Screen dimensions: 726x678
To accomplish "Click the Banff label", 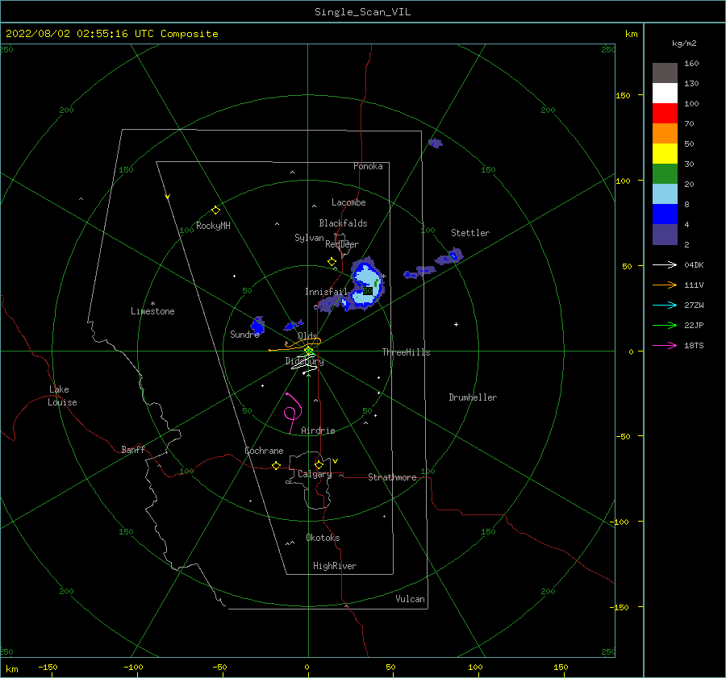I will 133,449.
